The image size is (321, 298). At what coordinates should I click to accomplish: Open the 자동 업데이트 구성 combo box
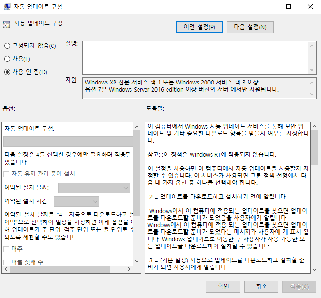coord(68,141)
